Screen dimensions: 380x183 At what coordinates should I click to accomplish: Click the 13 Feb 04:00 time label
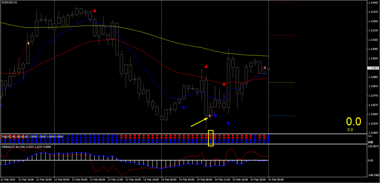point(80,179)
